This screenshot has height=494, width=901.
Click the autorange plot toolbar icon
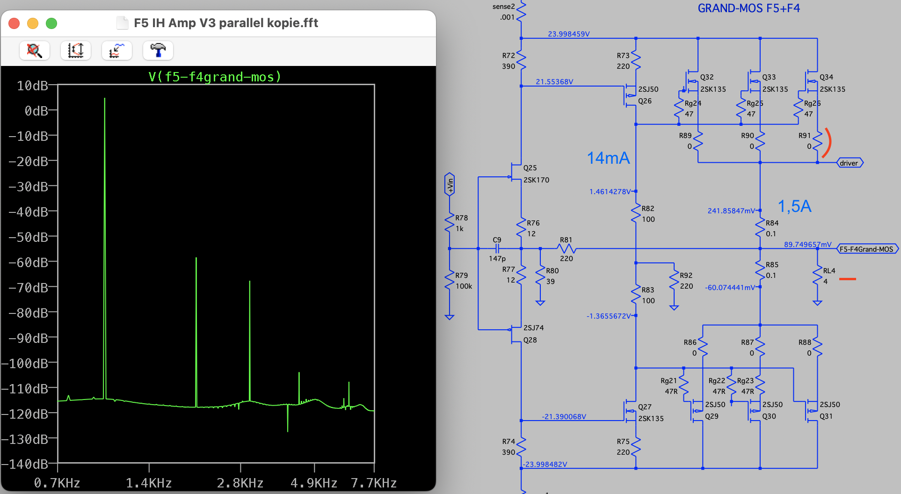tap(117, 51)
